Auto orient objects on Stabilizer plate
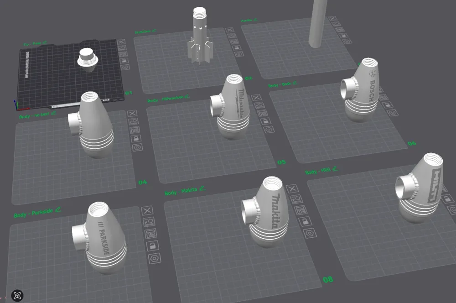The width and height of the screenshot is (456, 303). pyautogui.click(x=232, y=36)
